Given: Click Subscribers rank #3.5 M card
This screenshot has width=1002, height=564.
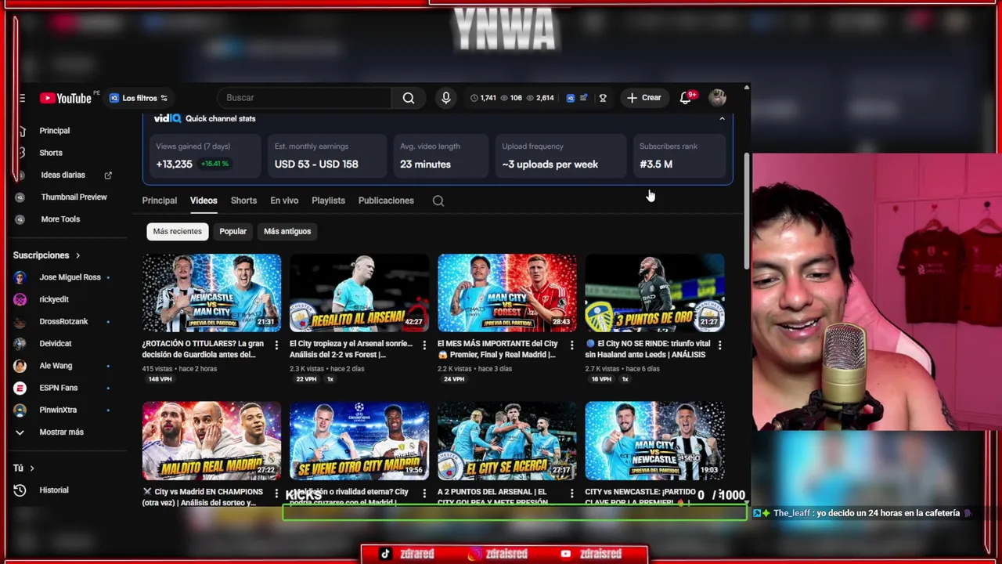Looking at the screenshot, I should 680,155.
